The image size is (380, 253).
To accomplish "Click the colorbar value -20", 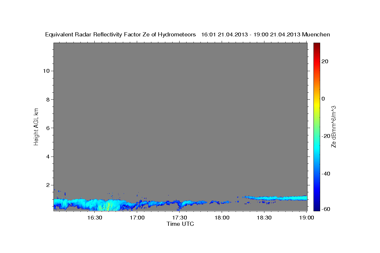I will (326, 136).
